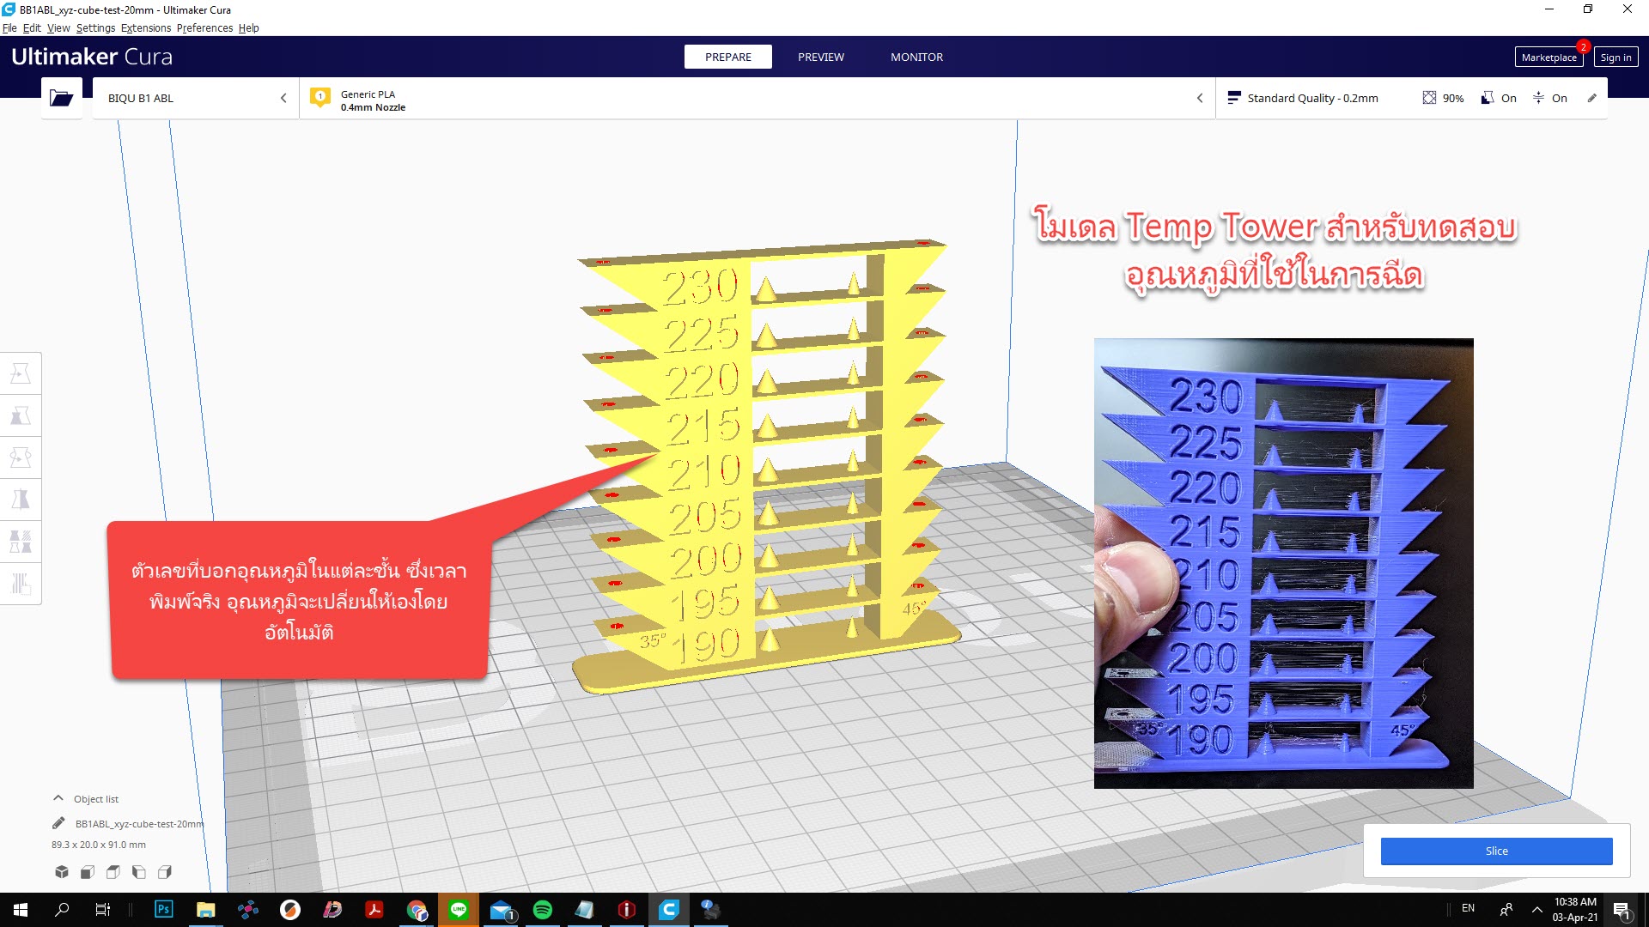Switch to the PREPARE stage
The height and width of the screenshot is (927, 1649).
click(x=728, y=57)
